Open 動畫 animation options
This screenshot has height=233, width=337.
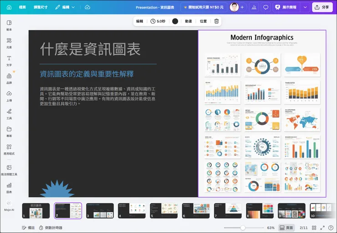pyautogui.click(x=189, y=21)
